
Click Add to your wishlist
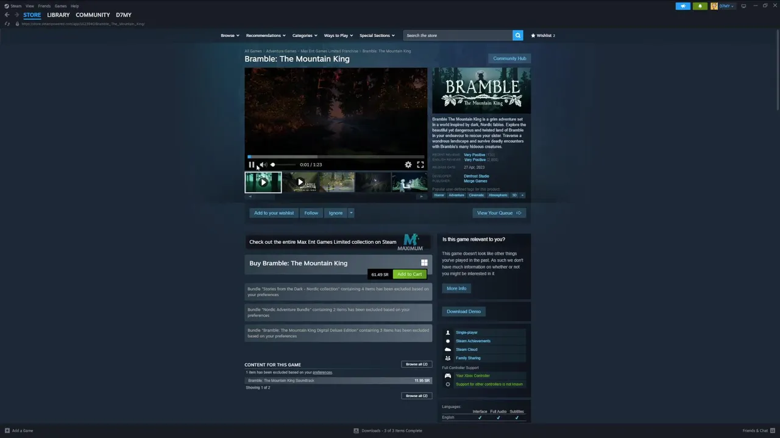click(274, 213)
